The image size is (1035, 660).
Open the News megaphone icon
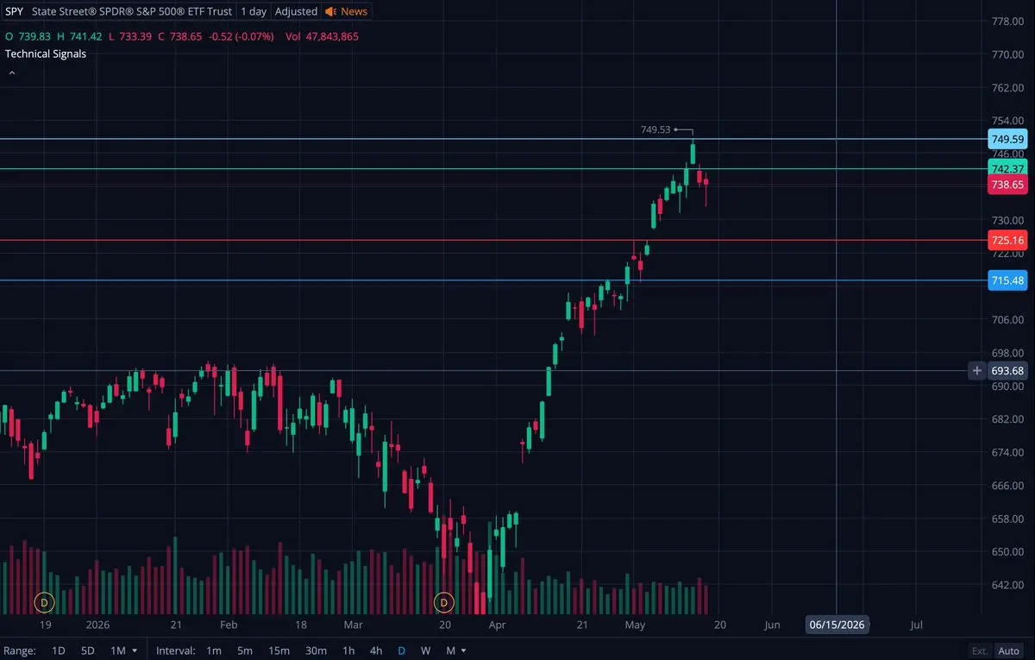coord(331,11)
